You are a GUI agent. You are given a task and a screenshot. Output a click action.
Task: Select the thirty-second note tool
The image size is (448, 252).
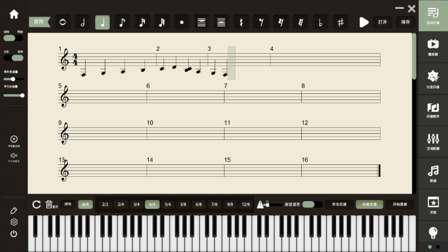click(162, 22)
